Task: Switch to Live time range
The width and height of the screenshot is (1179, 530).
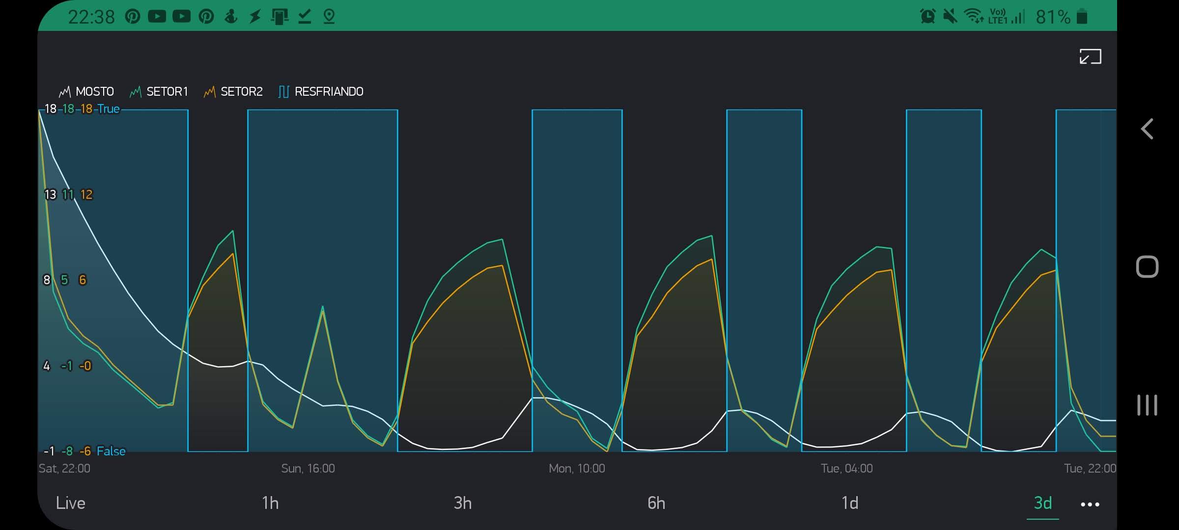Action: tap(71, 503)
